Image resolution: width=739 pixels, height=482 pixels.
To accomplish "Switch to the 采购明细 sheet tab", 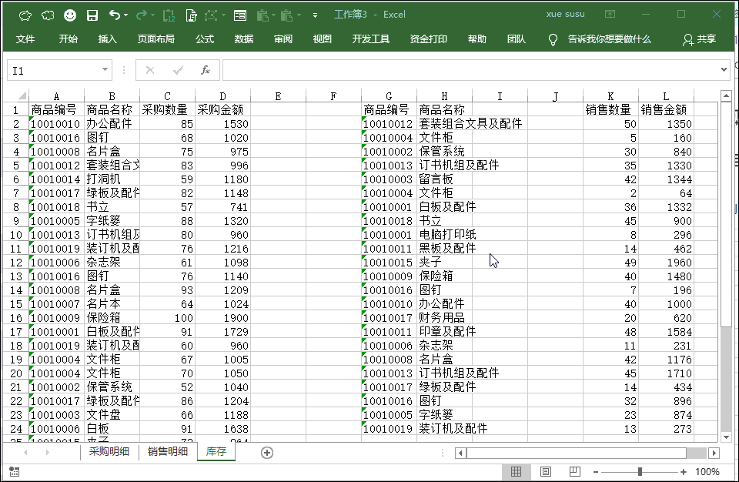I will tap(109, 451).
